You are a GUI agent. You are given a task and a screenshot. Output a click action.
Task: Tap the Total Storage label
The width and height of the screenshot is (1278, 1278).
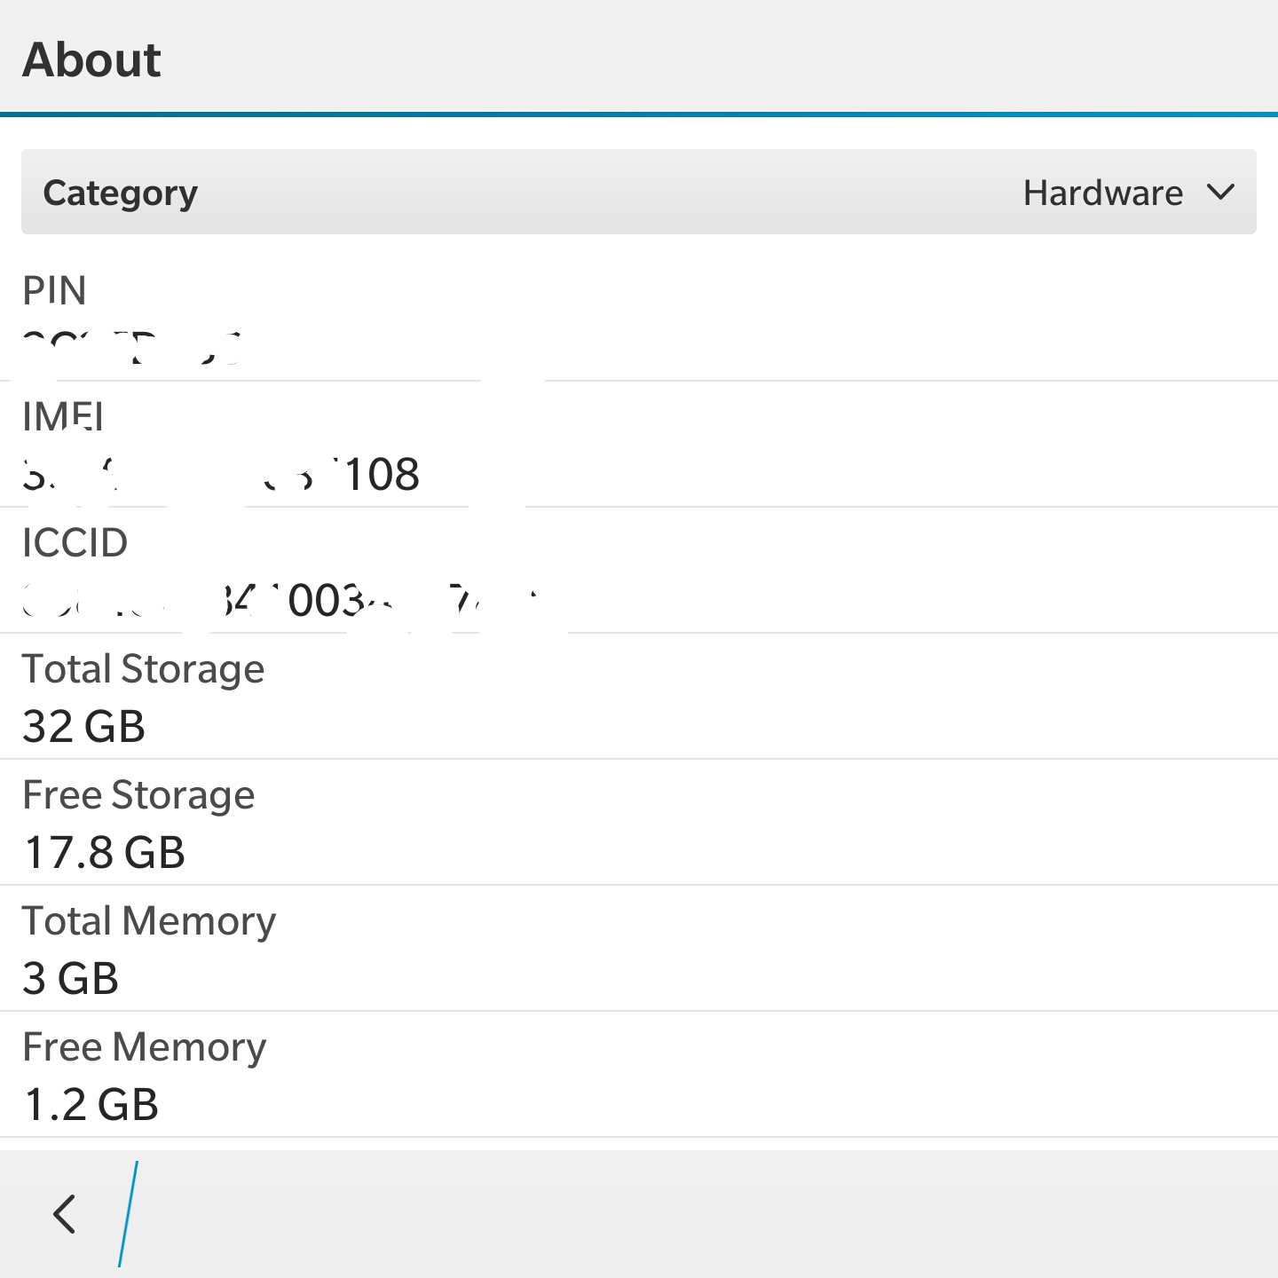click(143, 668)
